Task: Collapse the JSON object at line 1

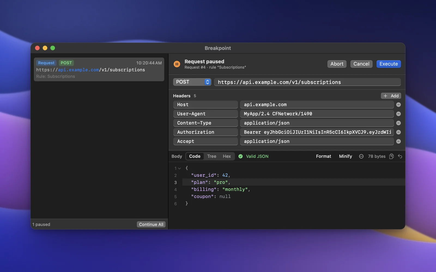Action: pos(179,168)
